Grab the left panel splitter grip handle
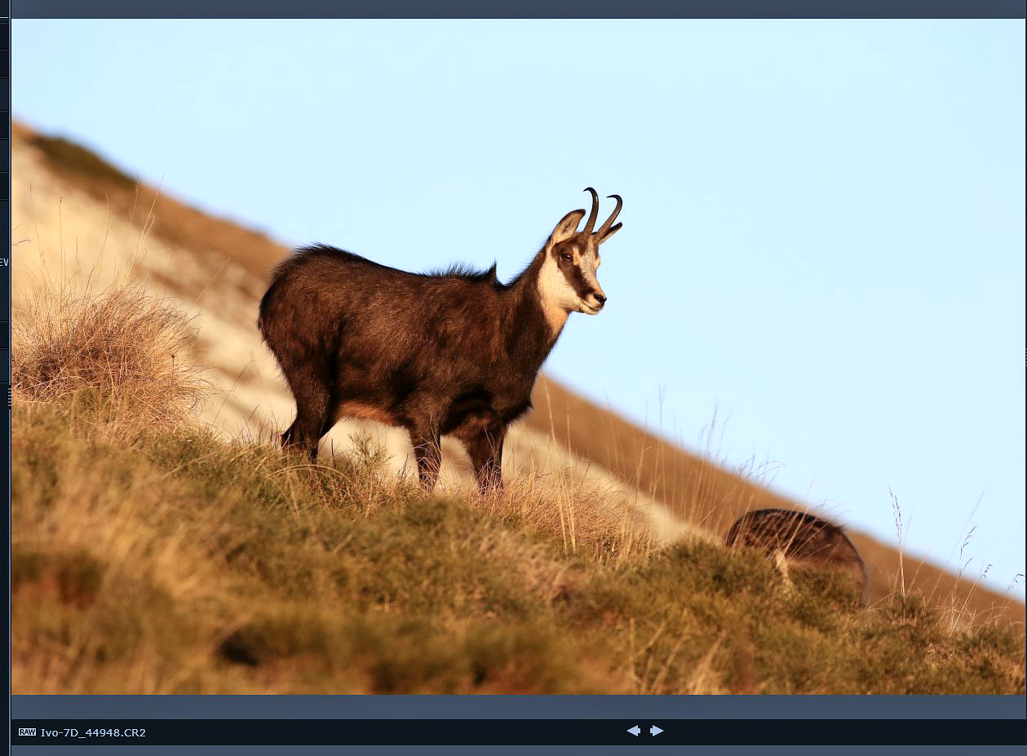 tap(9, 397)
